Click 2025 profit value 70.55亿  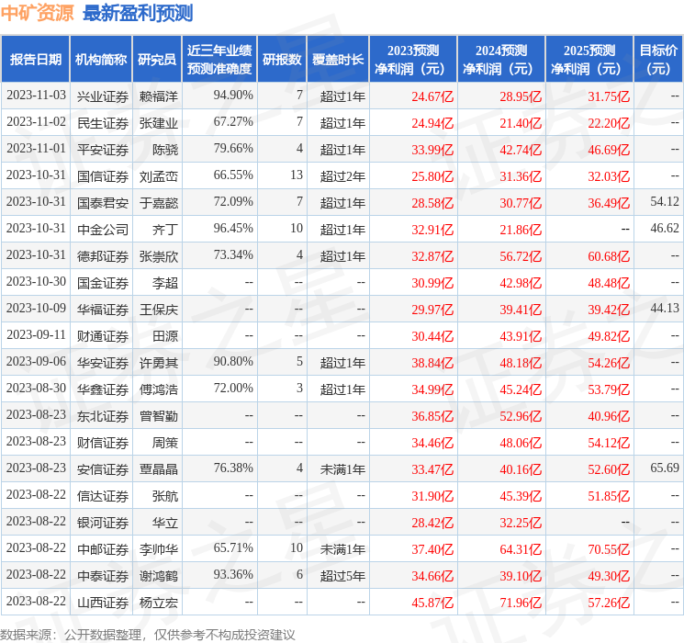[x=609, y=549]
